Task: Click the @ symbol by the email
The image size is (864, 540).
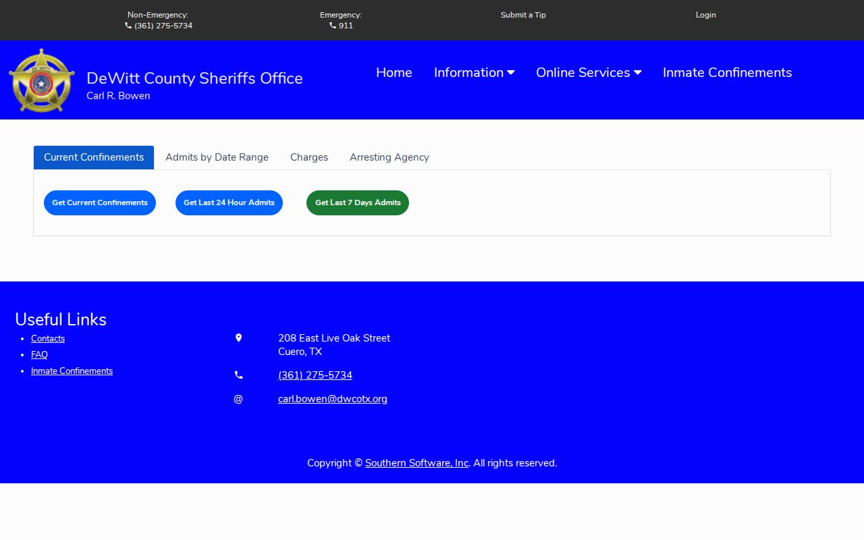Action: point(238,399)
